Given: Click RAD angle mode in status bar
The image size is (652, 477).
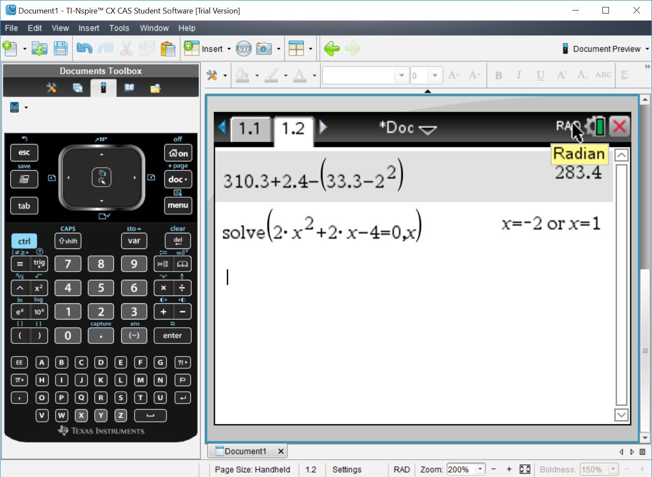Looking at the screenshot, I should pyautogui.click(x=401, y=469).
